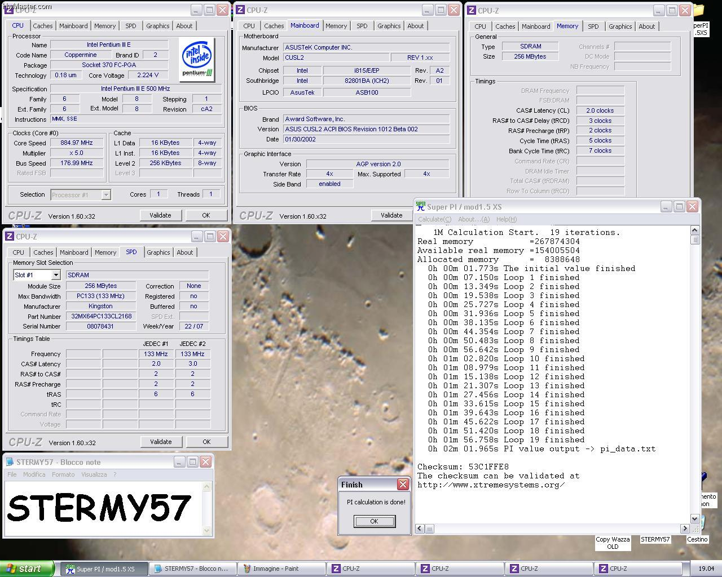Viewport: 722px width, 577px height.
Task: Open File menu in Blocco note
Action: pyautogui.click(x=12, y=474)
